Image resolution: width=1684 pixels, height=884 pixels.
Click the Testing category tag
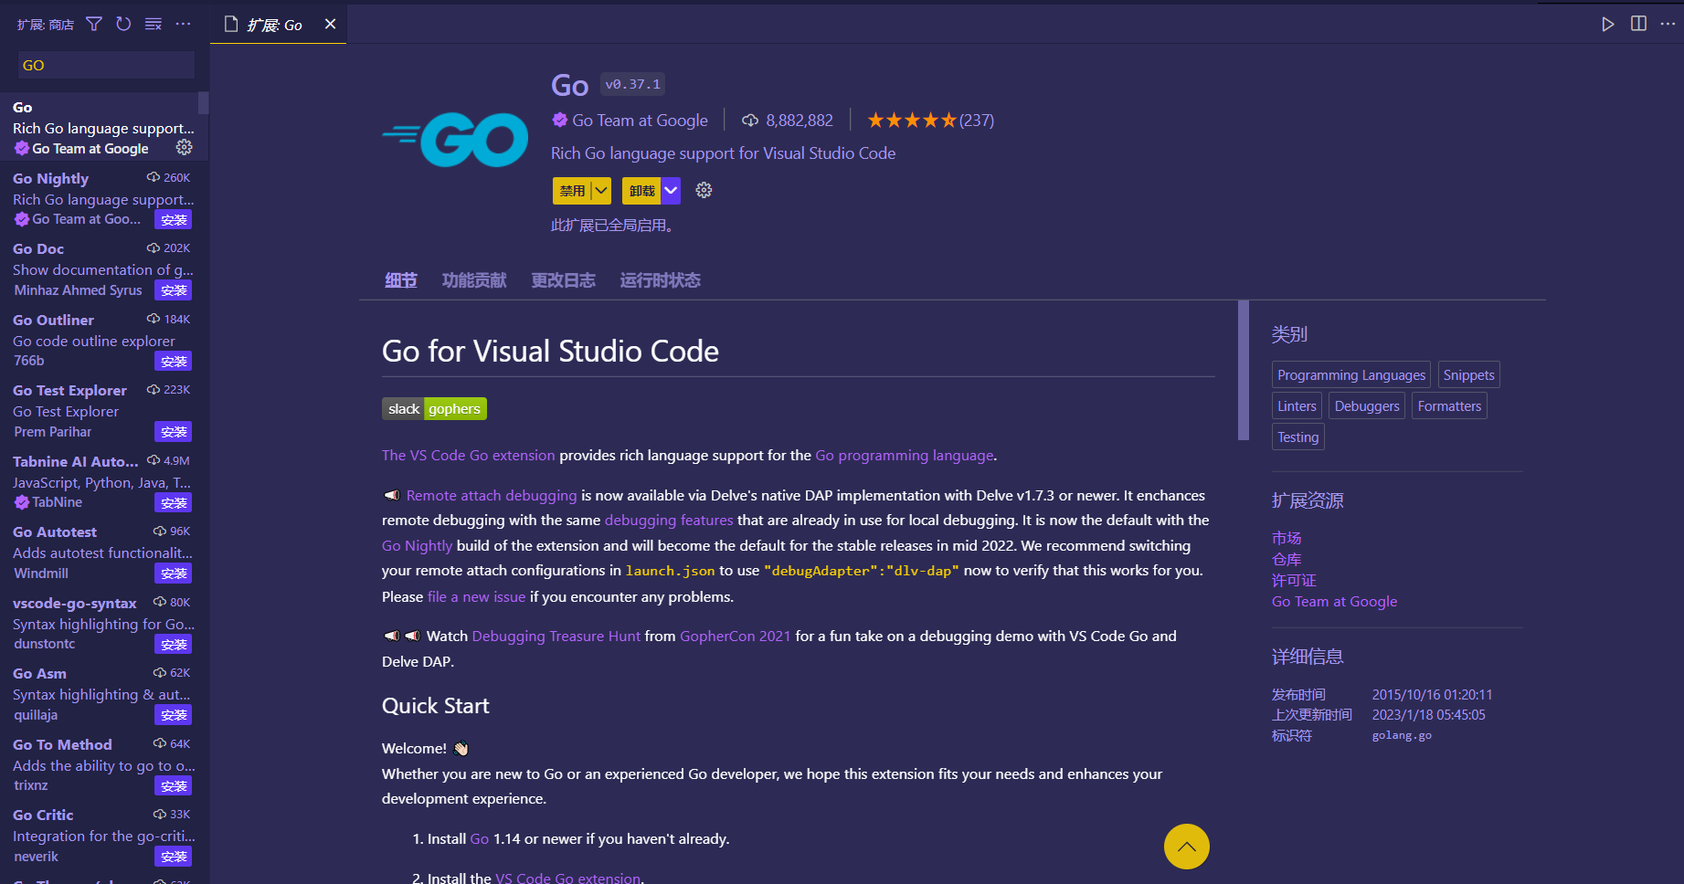pyautogui.click(x=1298, y=437)
